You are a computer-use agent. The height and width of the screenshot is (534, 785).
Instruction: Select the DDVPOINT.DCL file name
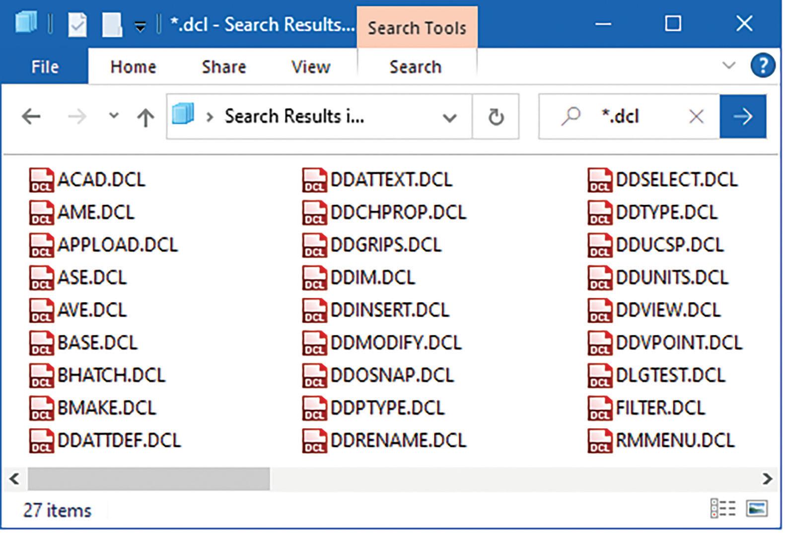point(679,343)
